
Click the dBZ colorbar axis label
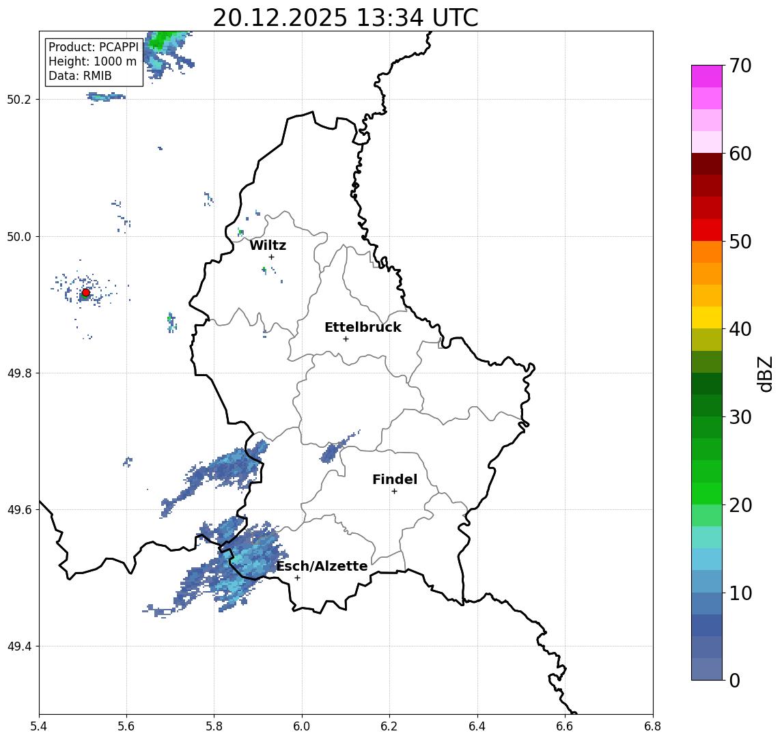[x=764, y=374]
